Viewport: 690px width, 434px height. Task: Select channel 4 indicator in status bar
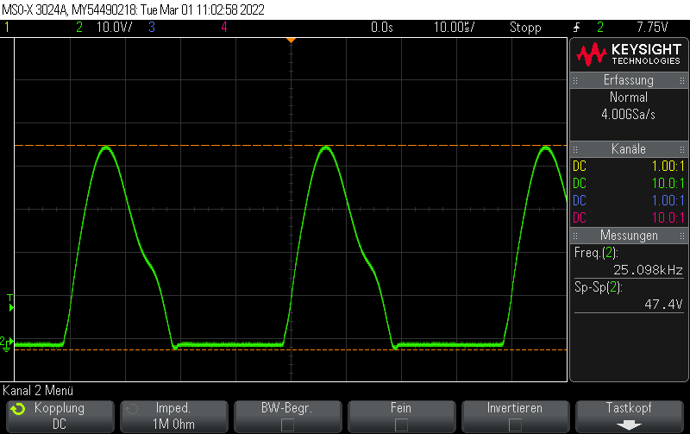pos(224,28)
